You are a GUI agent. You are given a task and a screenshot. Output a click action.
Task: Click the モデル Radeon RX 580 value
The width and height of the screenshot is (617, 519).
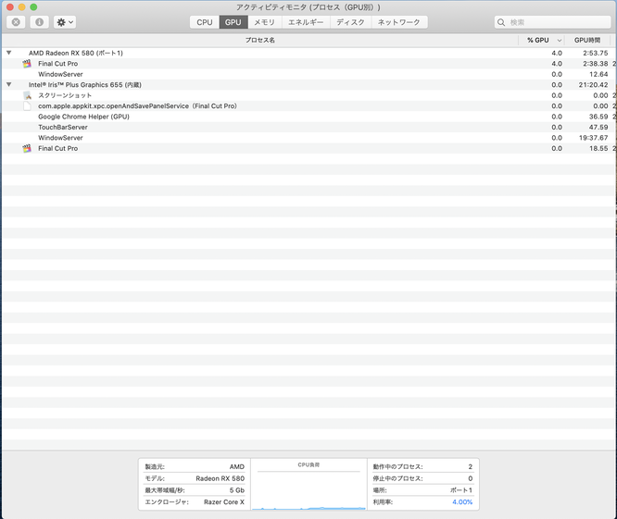[x=220, y=478]
